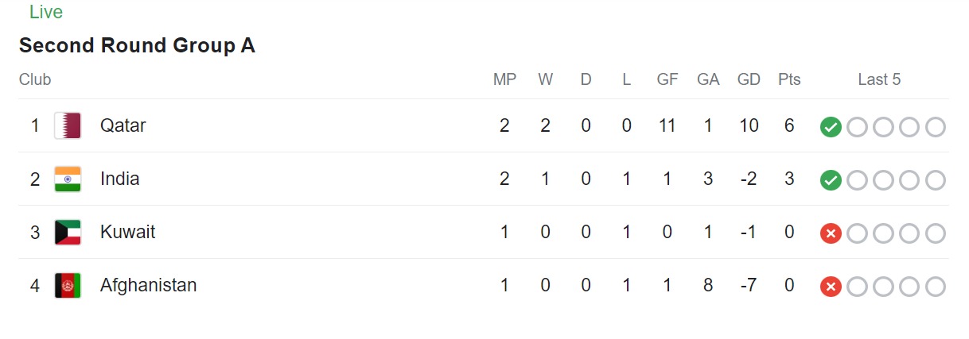Click Qatar's last empty match circle
Image resolution: width=969 pixels, height=339 pixels.
(936, 127)
